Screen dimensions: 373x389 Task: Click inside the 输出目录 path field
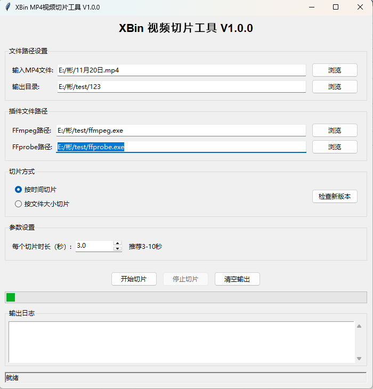pos(181,87)
